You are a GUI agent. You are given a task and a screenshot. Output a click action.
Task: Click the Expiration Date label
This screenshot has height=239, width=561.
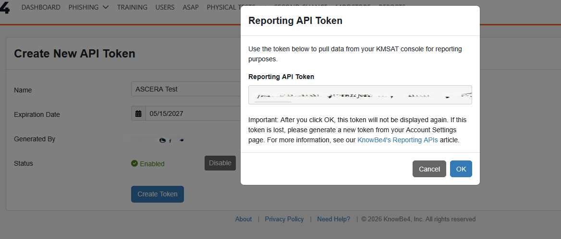click(37, 114)
